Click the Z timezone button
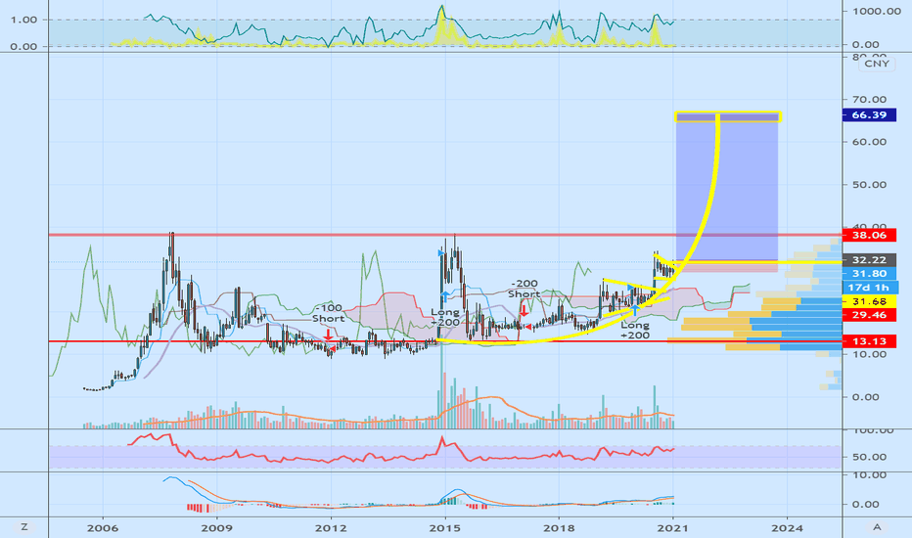The width and height of the screenshot is (912, 538). click(23, 527)
